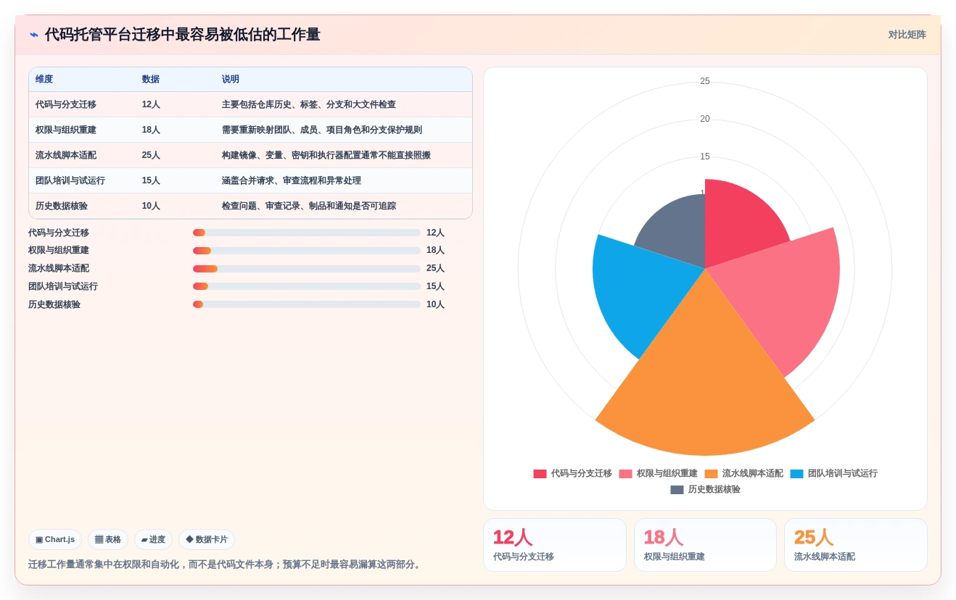Click the 权限与组织重建 progress bar
The image size is (956, 600).
[307, 251]
